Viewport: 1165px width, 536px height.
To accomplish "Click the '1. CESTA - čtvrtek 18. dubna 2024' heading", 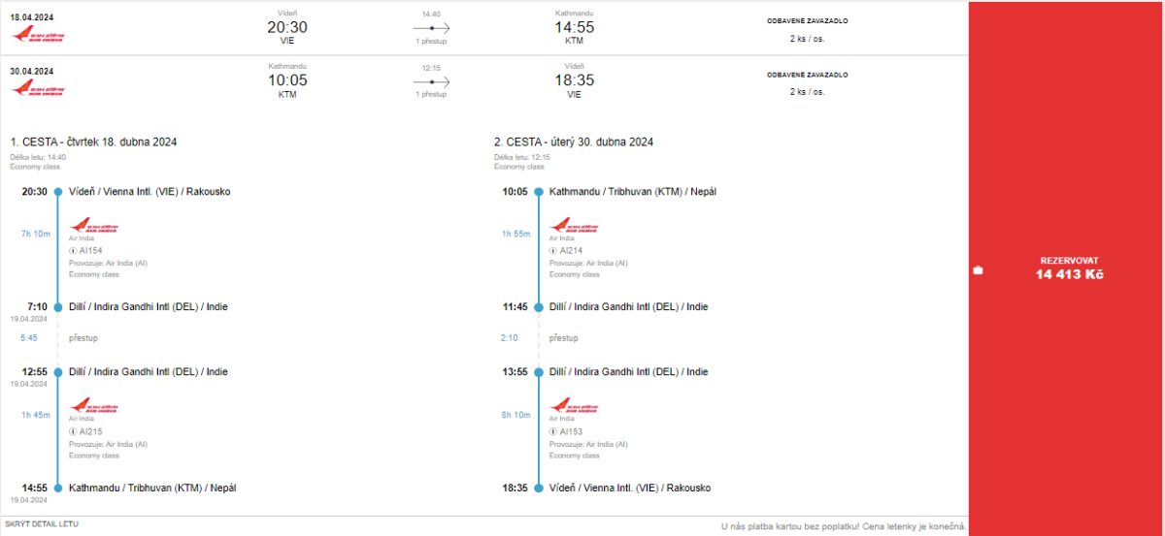I will (x=93, y=142).
